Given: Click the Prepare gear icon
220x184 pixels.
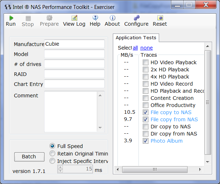Looking at the screenshot, I should (x=49, y=18).
